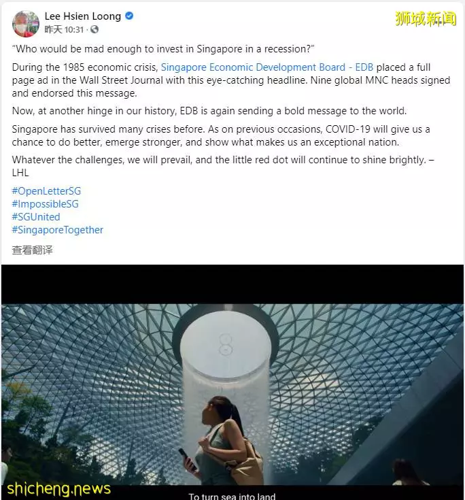
Task: Open the Lee Hsien Loong profile name
Action: point(83,16)
